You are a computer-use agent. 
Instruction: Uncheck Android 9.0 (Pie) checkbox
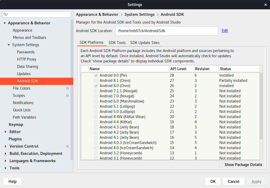(96, 75)
